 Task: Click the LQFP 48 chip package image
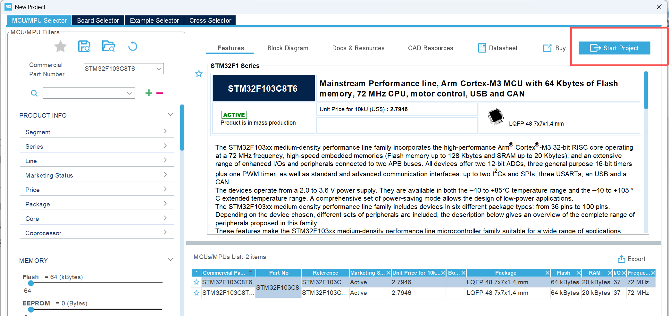click(495, 117)
